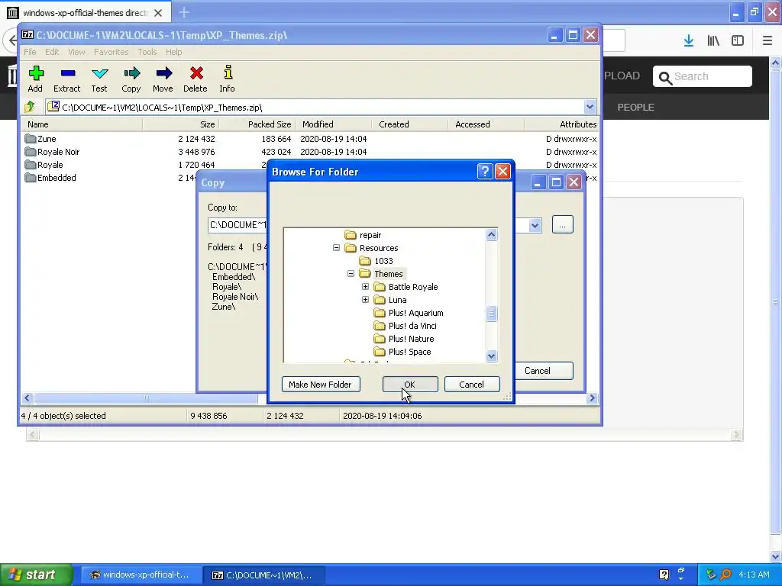Click the folder tree scroll down arrow

pos(491,356)
